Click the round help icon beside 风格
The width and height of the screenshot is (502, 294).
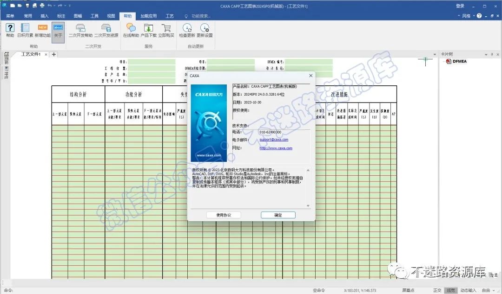pos(479,16)
